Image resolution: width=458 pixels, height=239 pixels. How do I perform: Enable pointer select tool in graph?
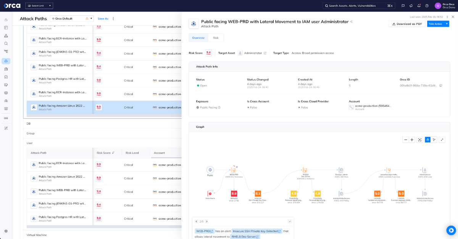434,140
